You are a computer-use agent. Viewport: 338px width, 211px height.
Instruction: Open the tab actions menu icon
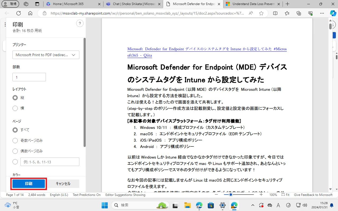click(x=37, y=4)
